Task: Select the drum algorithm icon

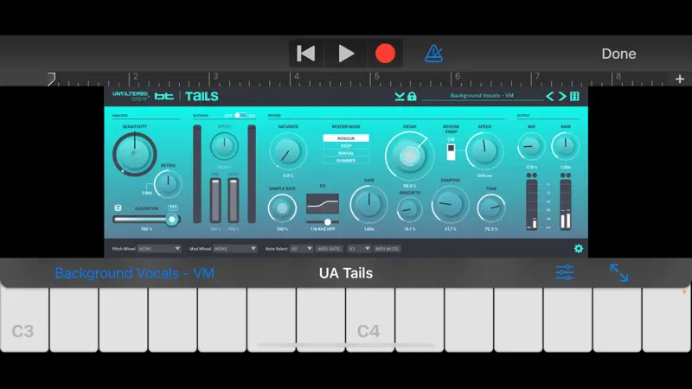Action: pyautogui.click(x=118, y=207)
